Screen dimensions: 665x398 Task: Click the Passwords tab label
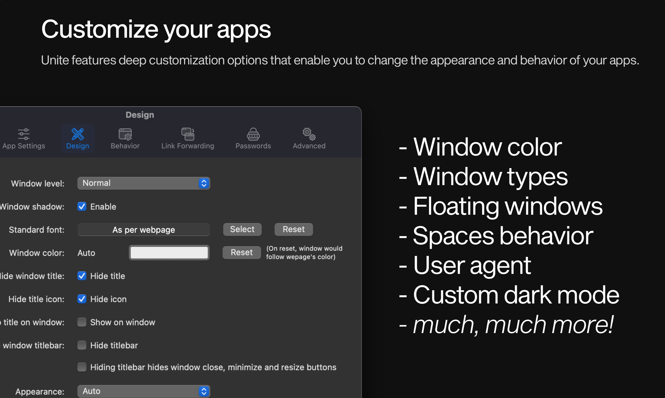[x=253, y=146]
